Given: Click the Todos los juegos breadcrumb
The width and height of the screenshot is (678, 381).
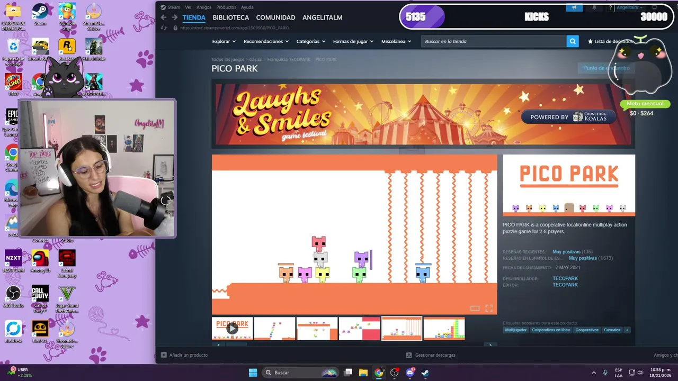Looking at the screenshot, I should click(228, 60).
